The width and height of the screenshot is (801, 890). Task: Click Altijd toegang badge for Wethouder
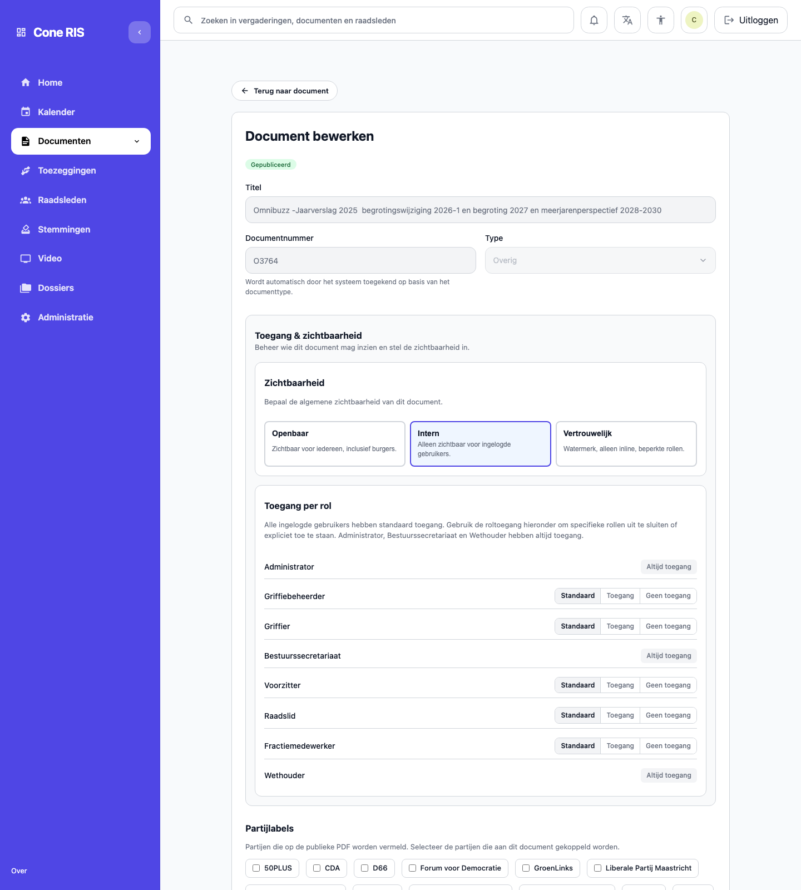coord(669,775)
